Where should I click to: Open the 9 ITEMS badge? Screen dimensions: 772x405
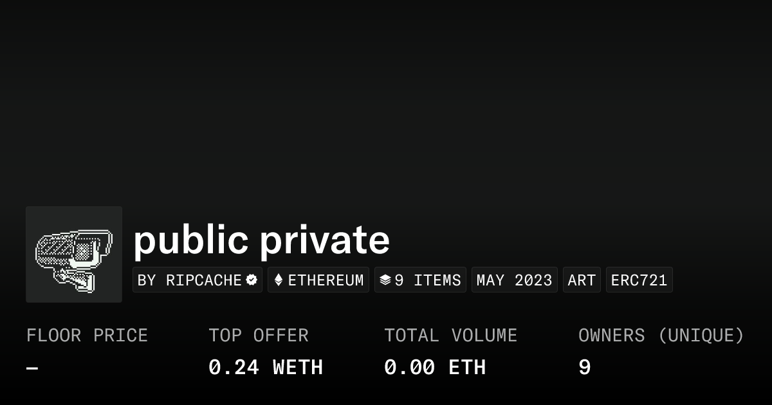tap(420, 280)
